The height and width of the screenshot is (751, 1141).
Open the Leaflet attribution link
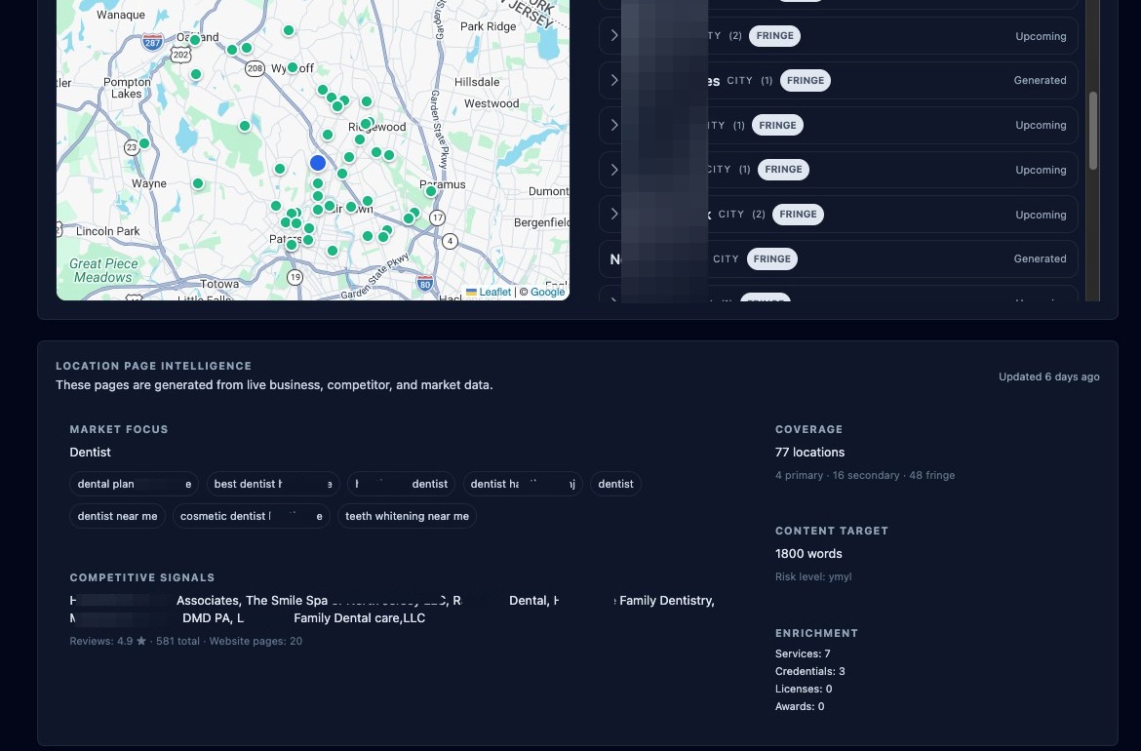coord(494,292)
